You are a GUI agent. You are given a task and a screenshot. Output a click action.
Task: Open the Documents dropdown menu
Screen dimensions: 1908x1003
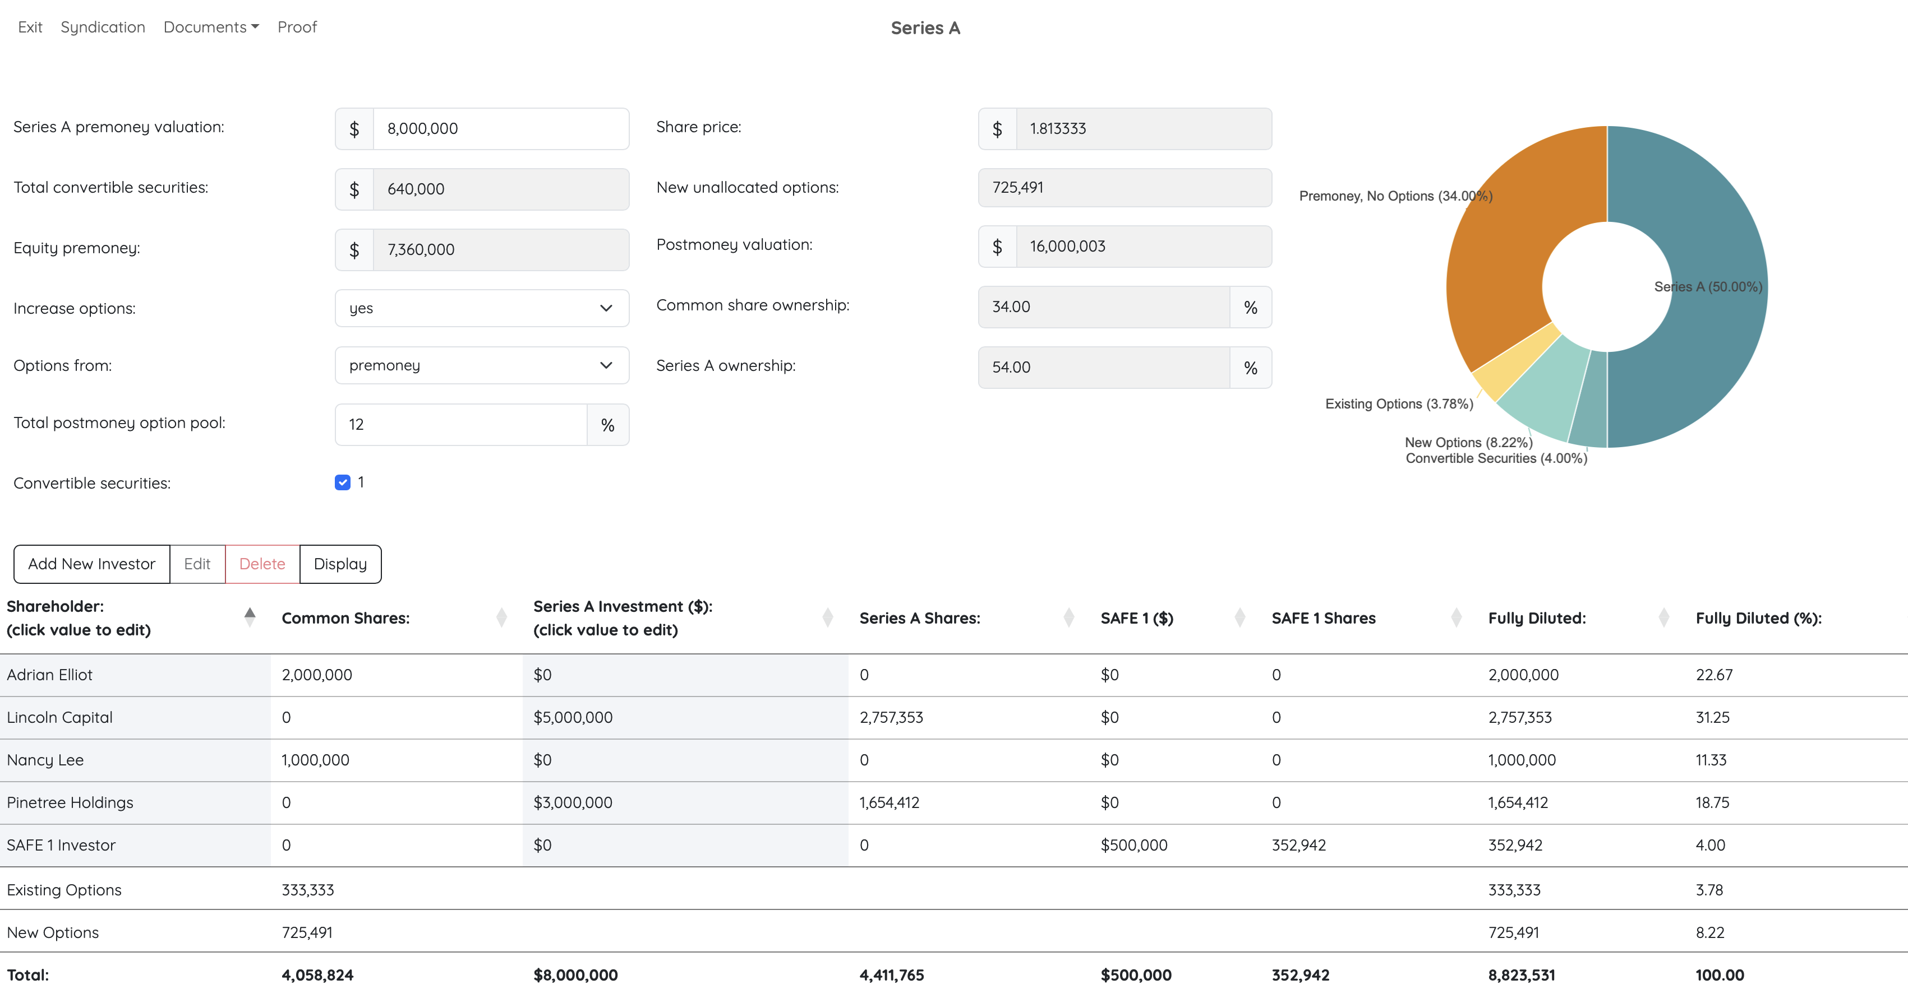(x=211, y=27)
